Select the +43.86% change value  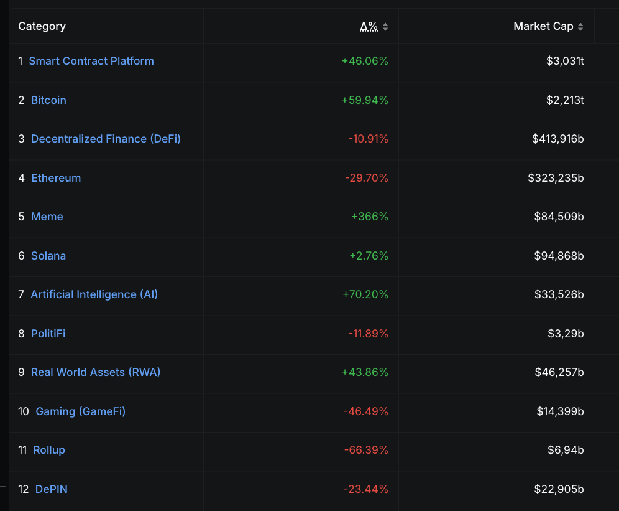click(x=365, y=372)
